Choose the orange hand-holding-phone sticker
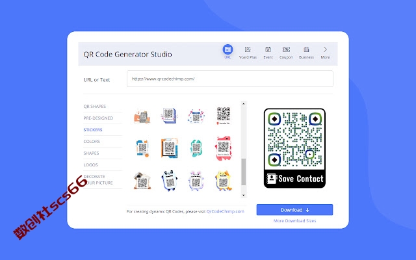Viewport: 416px width, 260px height. click(x=142, y=116)
